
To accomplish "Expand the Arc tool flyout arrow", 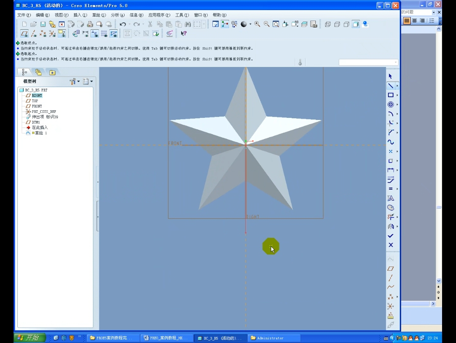I will [x=397, y=114].
